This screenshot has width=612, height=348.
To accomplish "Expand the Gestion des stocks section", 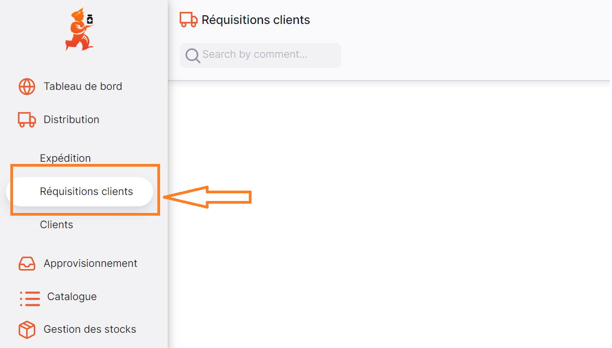I will 90,329.
